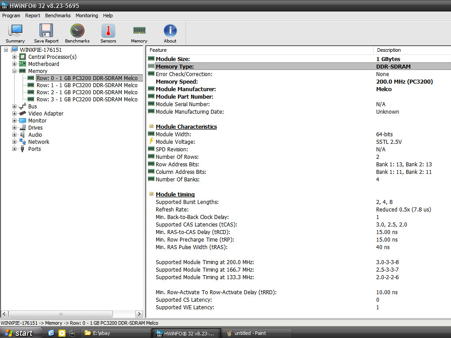This screenshot has height=338, width=451.
Task: Select the Network tree item
Action: coord(39,142)
